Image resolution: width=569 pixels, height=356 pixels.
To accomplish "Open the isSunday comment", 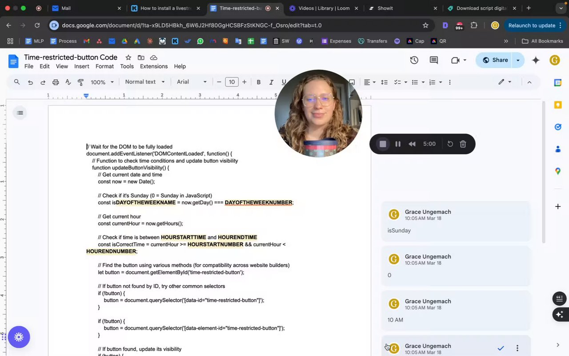I will (456, 221).
